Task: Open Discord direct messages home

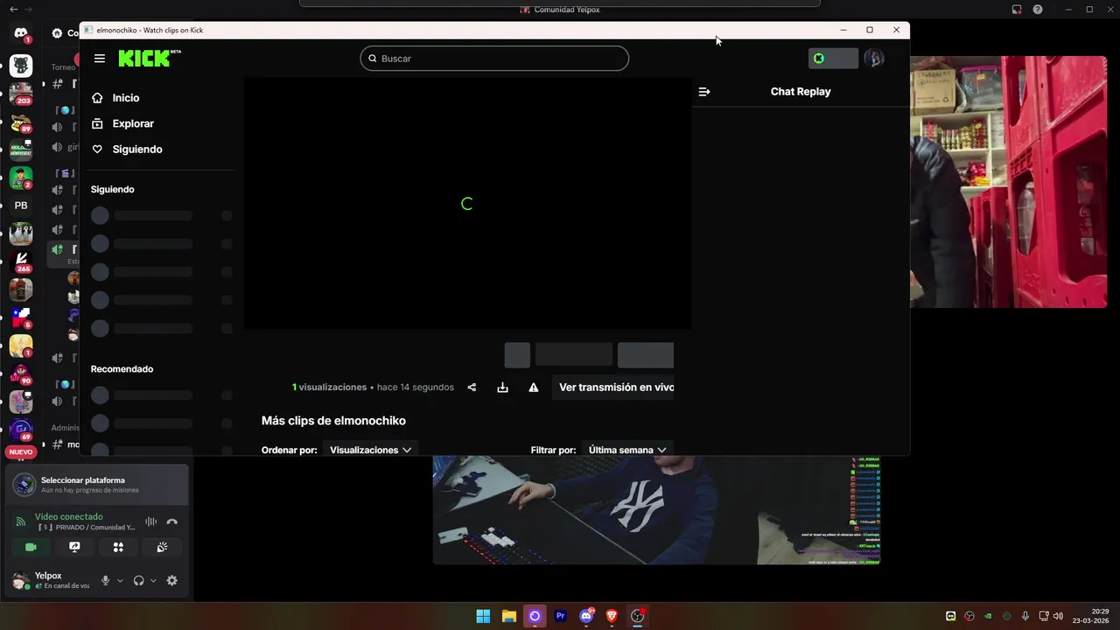Action: (x=21, y=33)
